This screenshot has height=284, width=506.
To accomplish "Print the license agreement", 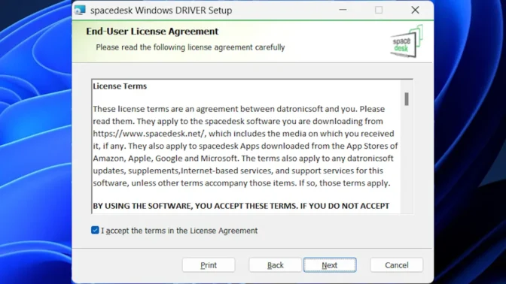I will point(209,265).
